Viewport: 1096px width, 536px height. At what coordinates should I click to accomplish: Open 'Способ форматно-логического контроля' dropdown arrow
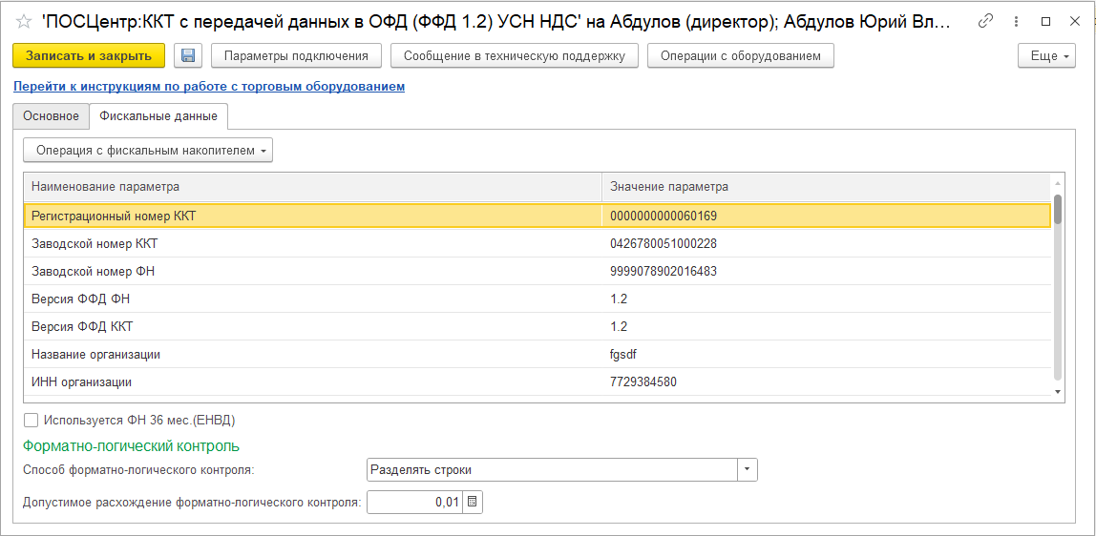[748, 470]
